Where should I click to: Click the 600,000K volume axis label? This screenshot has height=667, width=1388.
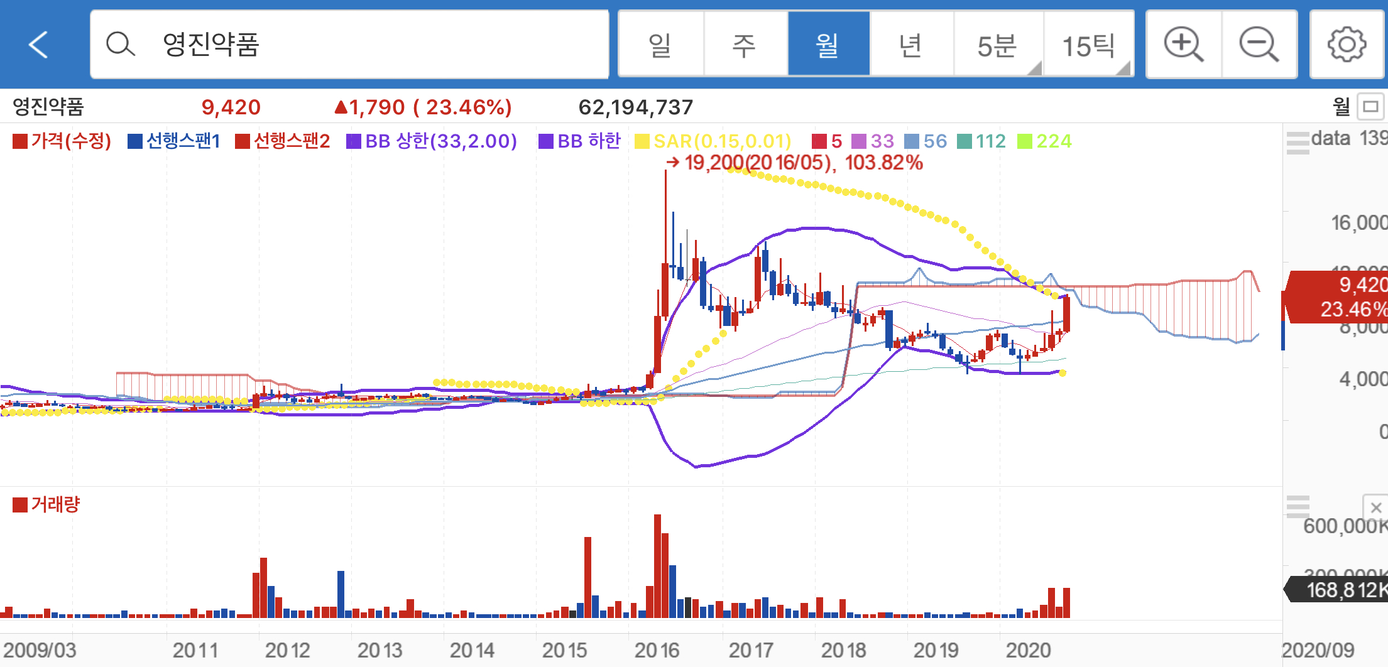tap(1345, 526)
